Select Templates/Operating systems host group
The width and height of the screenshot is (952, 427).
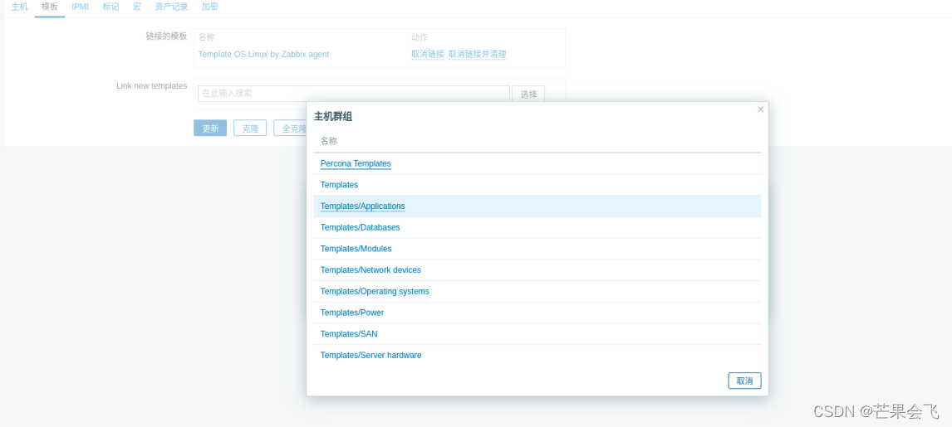click(x=375, y=291)
